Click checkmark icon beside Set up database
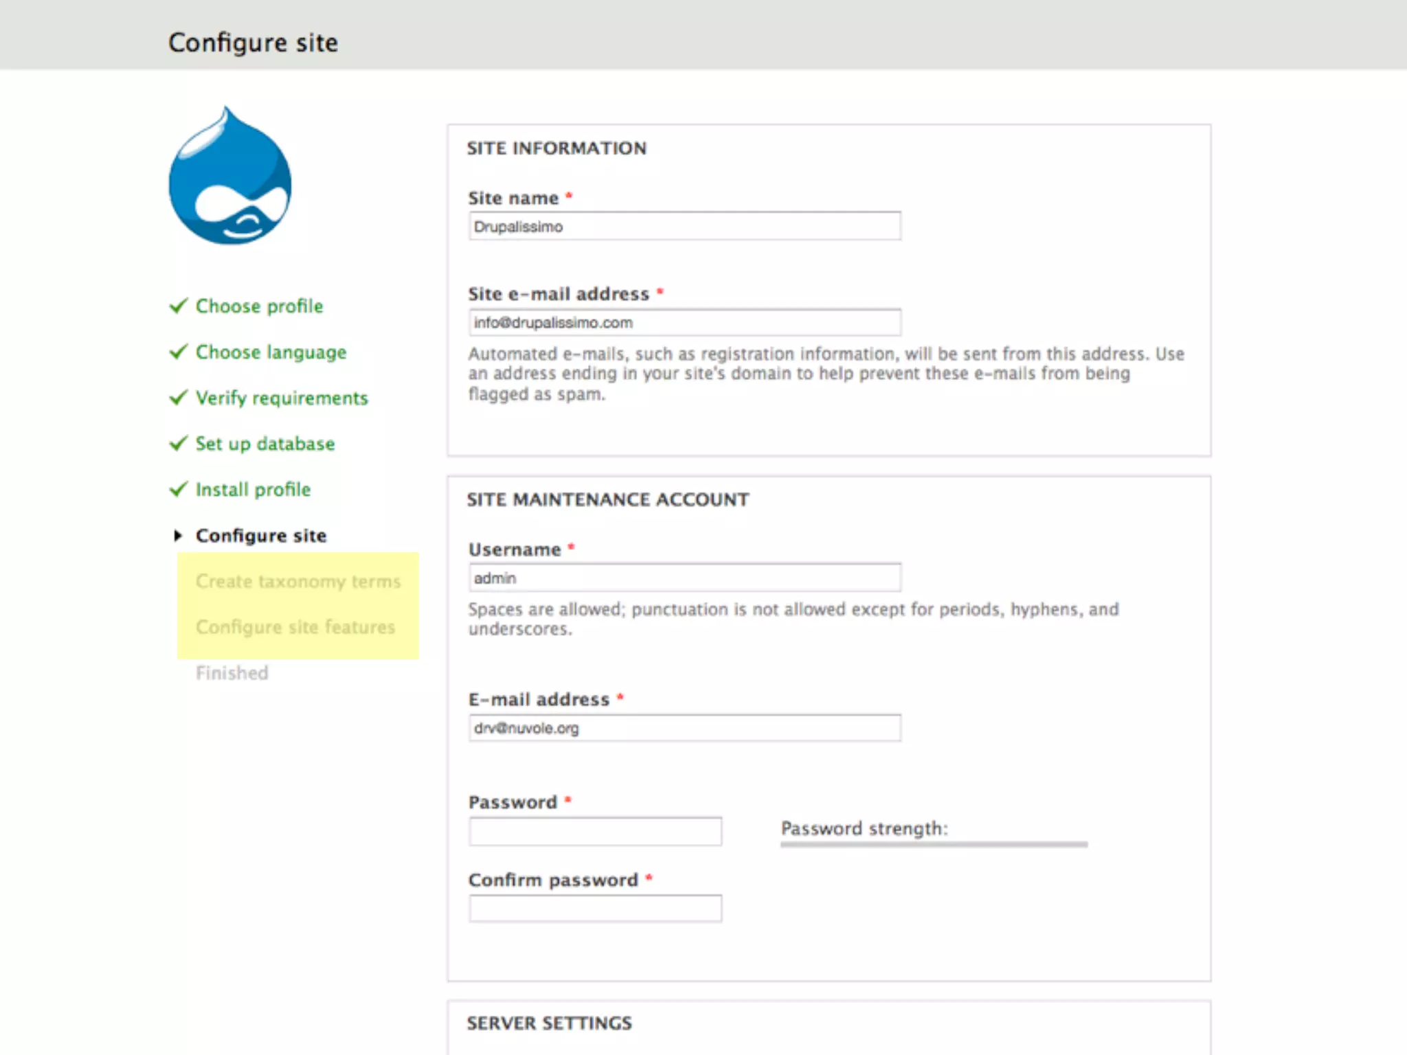This screenshot has height=1055, width=1407. pos(179,444)
